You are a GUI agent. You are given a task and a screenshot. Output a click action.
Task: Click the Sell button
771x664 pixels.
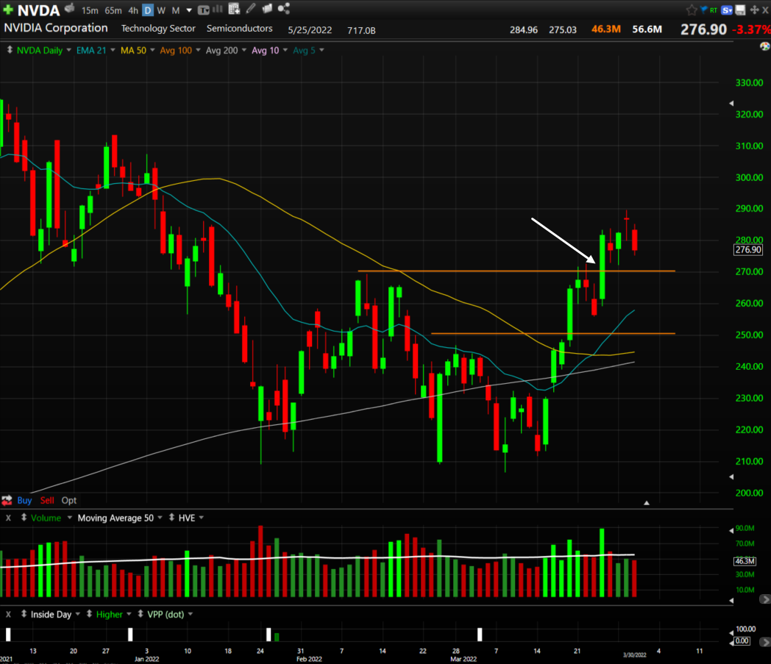click(x=47, y=500)
